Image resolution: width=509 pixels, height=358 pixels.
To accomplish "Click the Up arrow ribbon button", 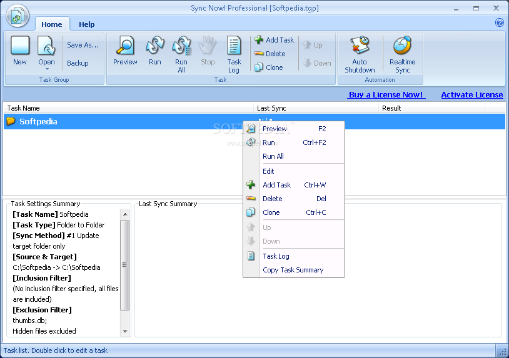I will [313, 45].
